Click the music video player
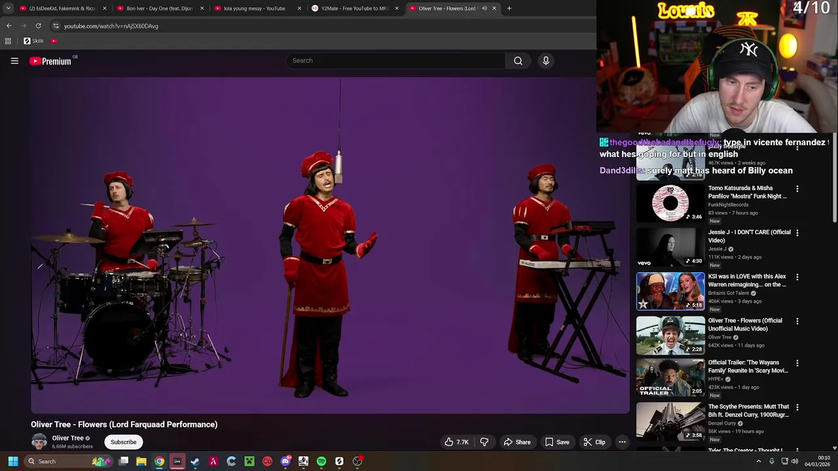838x471 pixels. 330,245
